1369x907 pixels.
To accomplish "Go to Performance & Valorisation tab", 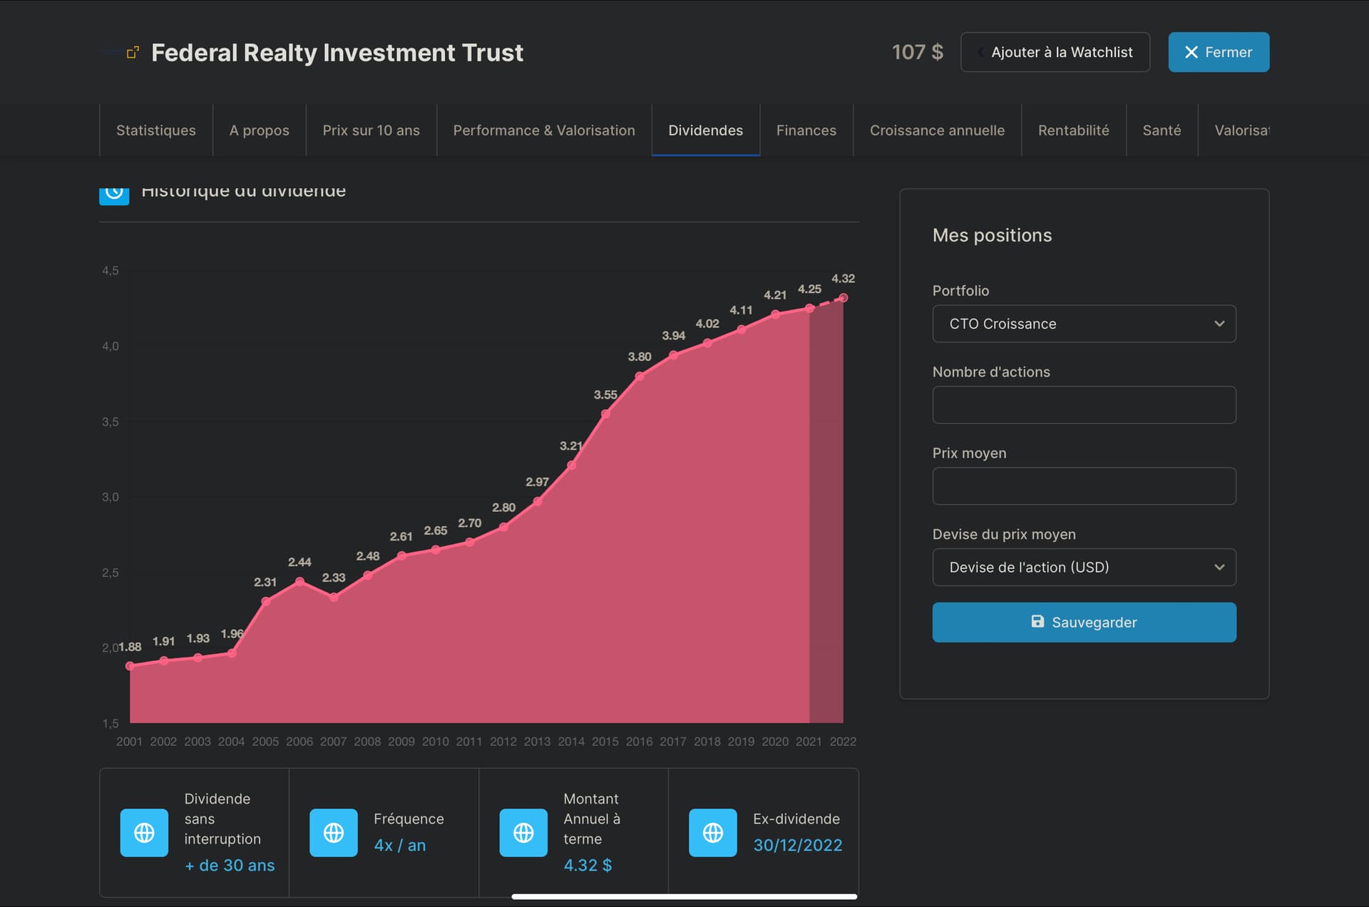I will (x=544, y=130).
